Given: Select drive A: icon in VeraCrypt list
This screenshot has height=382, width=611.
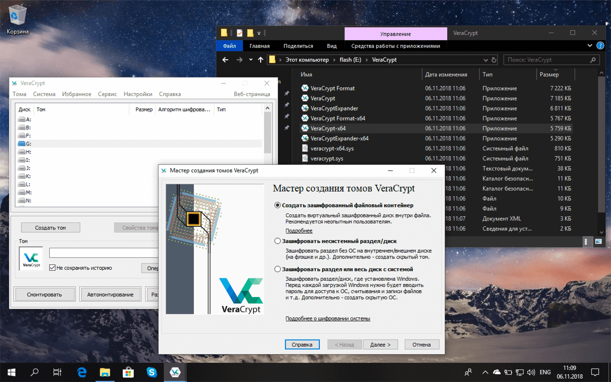Looking at the screenshot, I should coord(21,119).
